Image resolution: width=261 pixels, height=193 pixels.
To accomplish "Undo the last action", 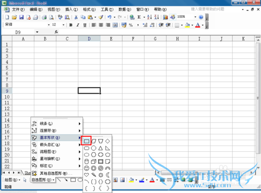I will tap(110, 17).
